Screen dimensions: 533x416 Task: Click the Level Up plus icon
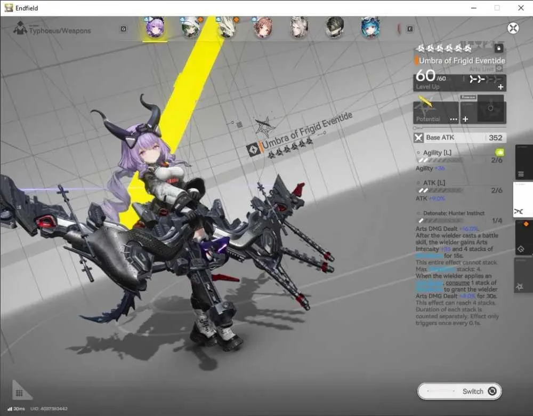pyautogui.click(x=500, y=87)
